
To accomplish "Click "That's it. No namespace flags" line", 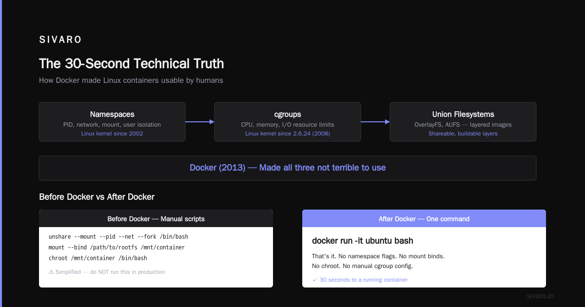I will coord(378,256).
